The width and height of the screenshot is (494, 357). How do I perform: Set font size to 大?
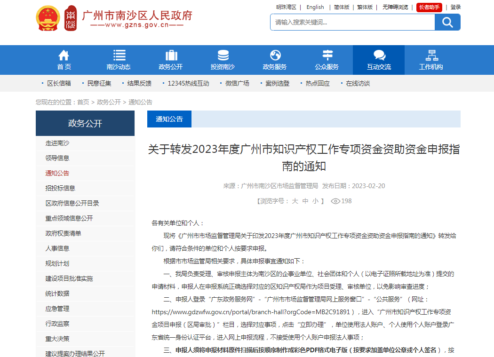[x=295, y=201]
